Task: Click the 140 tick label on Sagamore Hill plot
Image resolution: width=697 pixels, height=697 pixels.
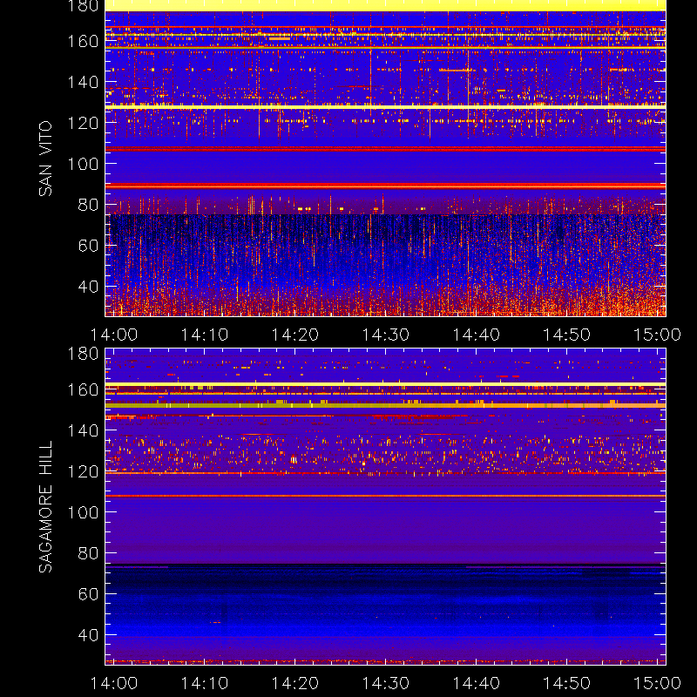Action: point(83,430)
